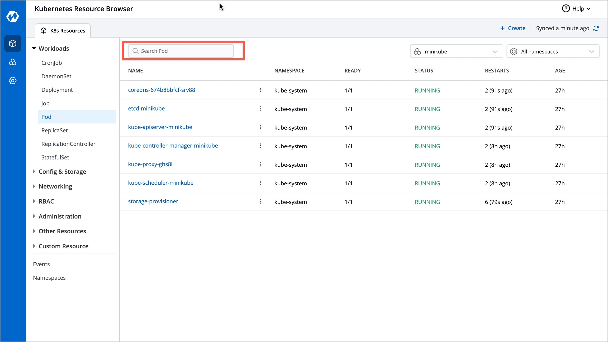
Task: Open kebab menu for coredns pod
Action: tap(260, 90)
